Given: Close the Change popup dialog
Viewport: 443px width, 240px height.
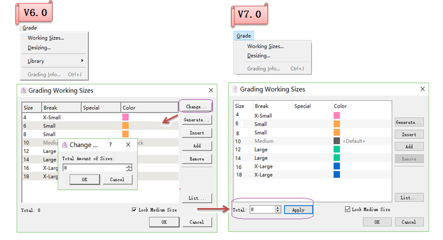Looking at the screenshot, I should tap(128, 145).
